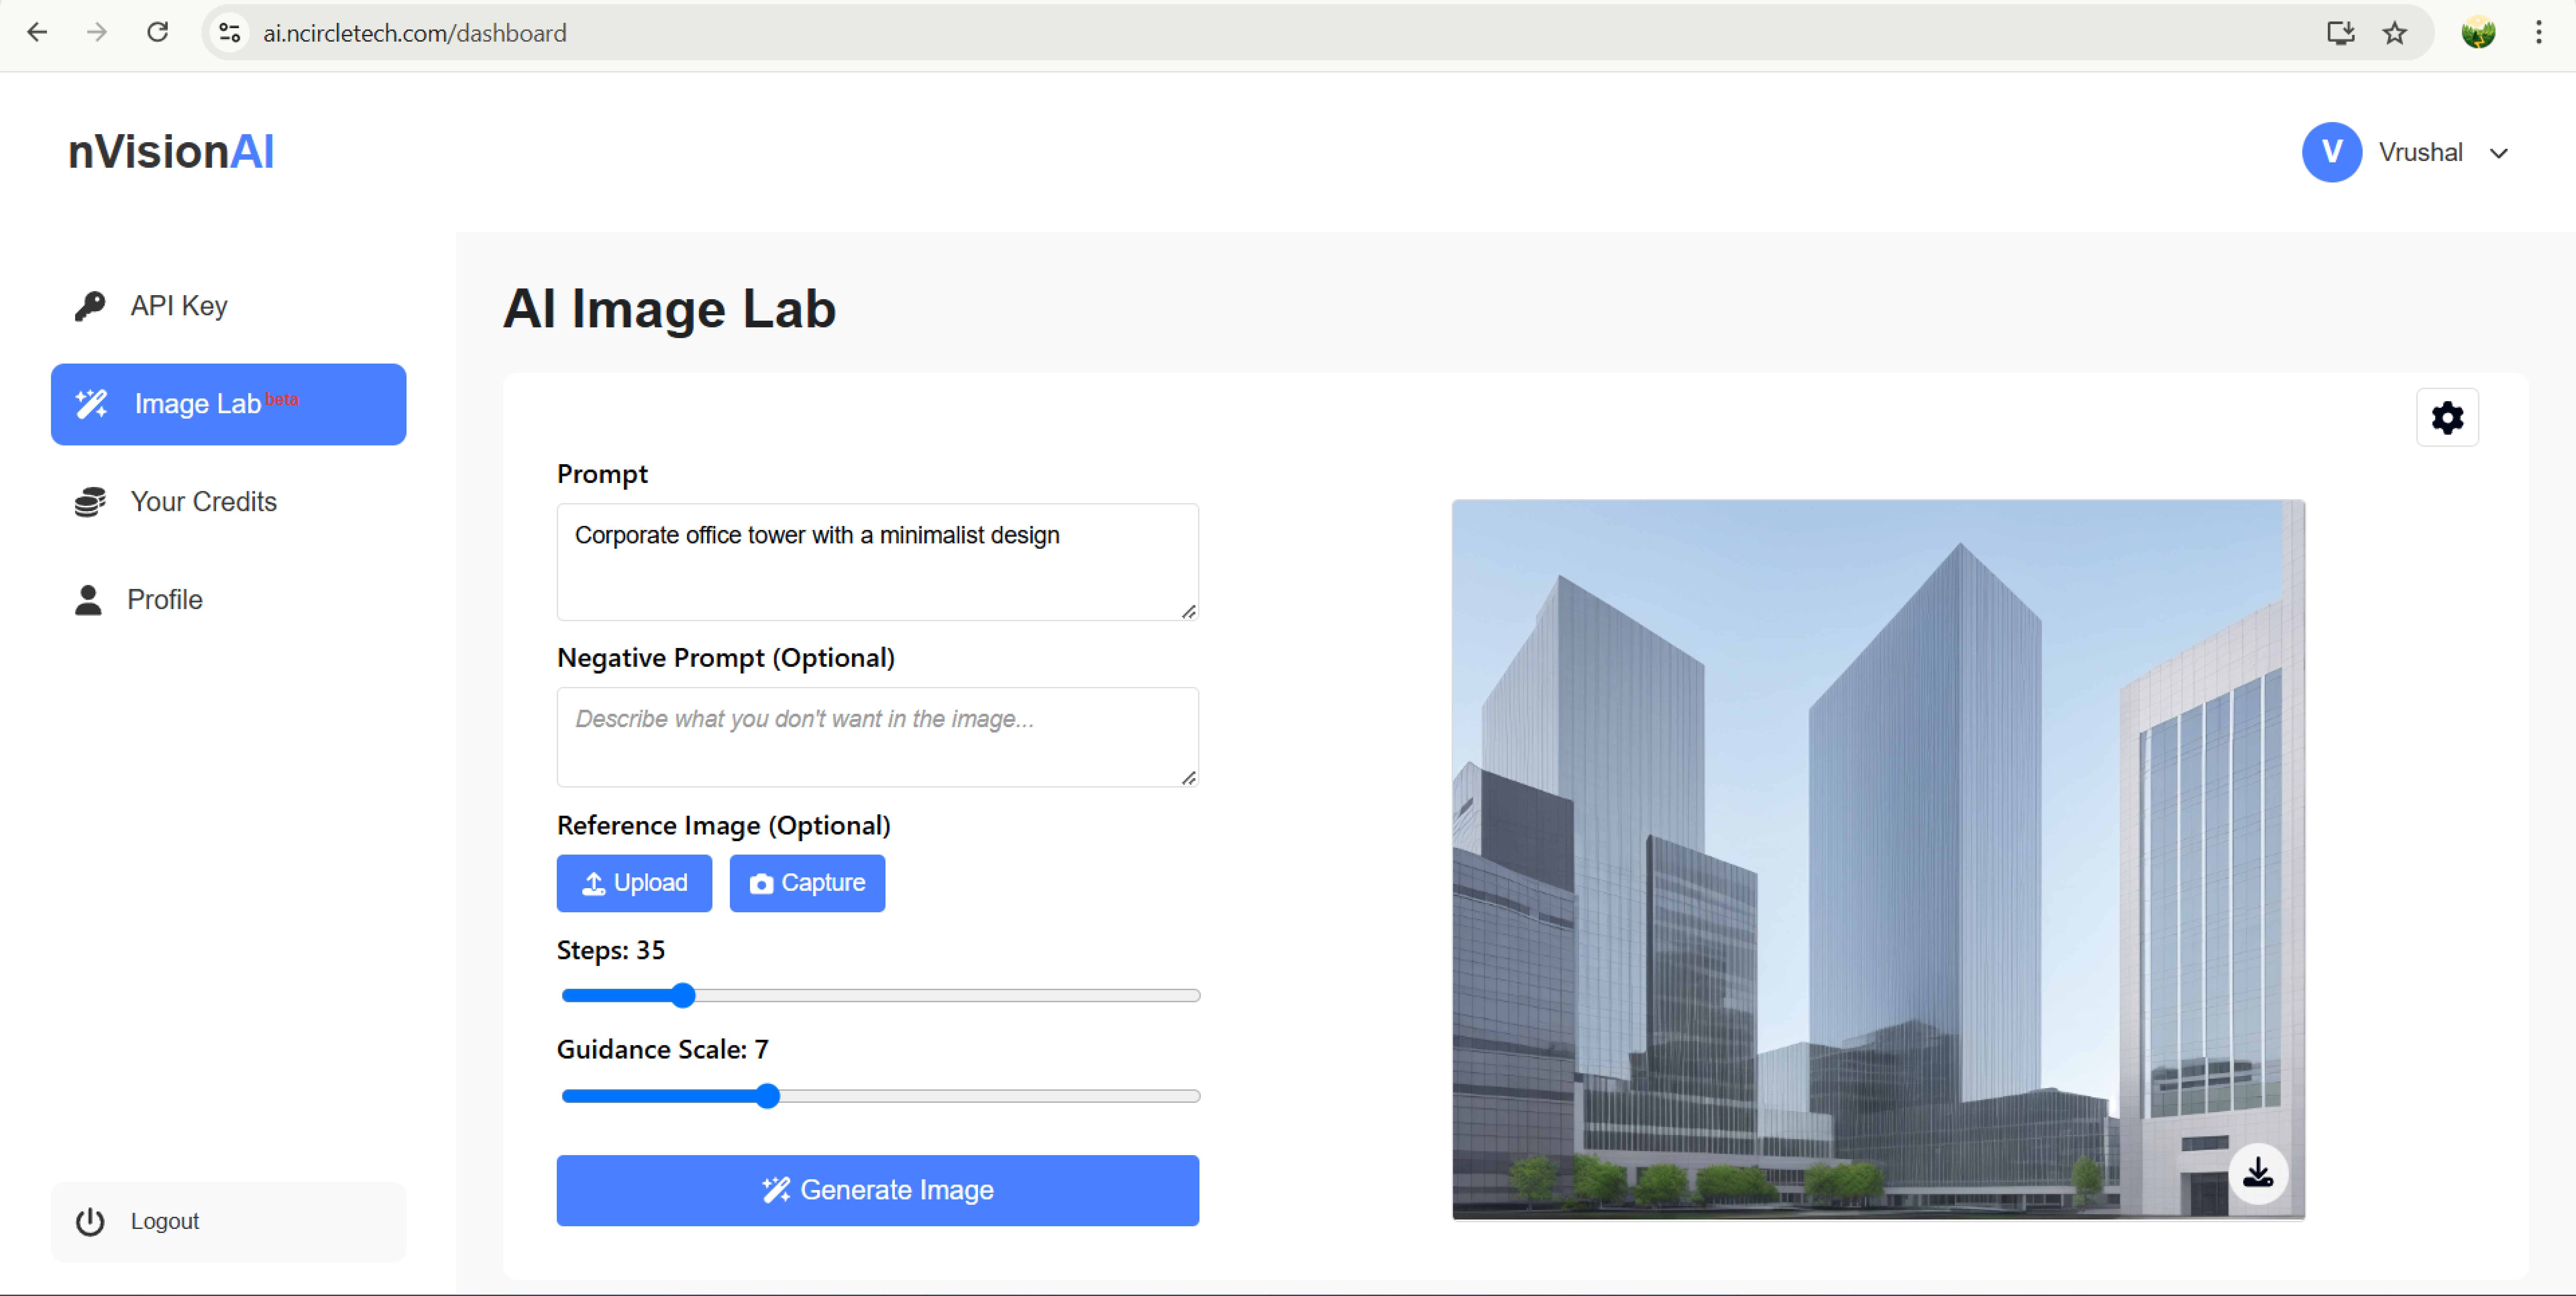The height and width of the screenshot is (1296, 2576).
Task: Click the Steps slider handle
Action: pos(683,995)
